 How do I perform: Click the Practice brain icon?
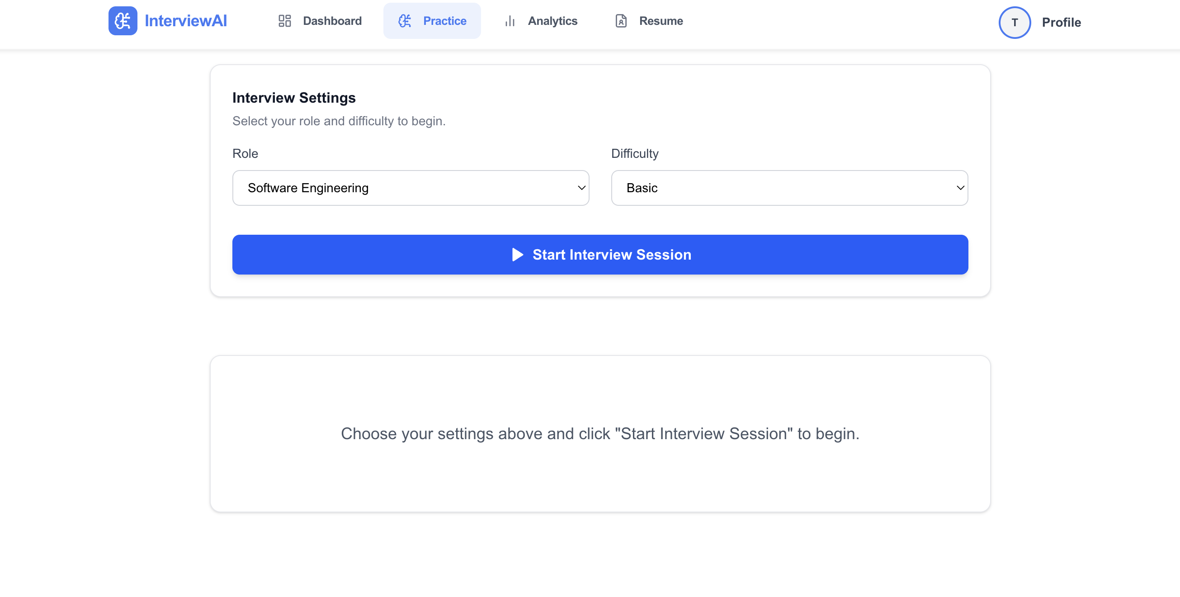click(x=405, y=21)
